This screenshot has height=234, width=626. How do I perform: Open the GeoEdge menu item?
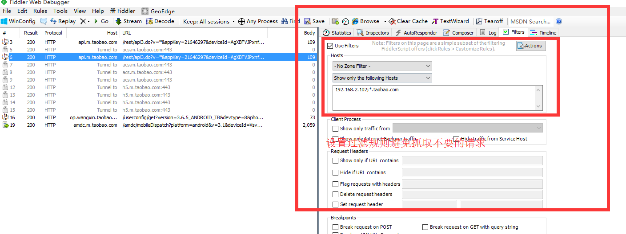click(x=158, y=11)
